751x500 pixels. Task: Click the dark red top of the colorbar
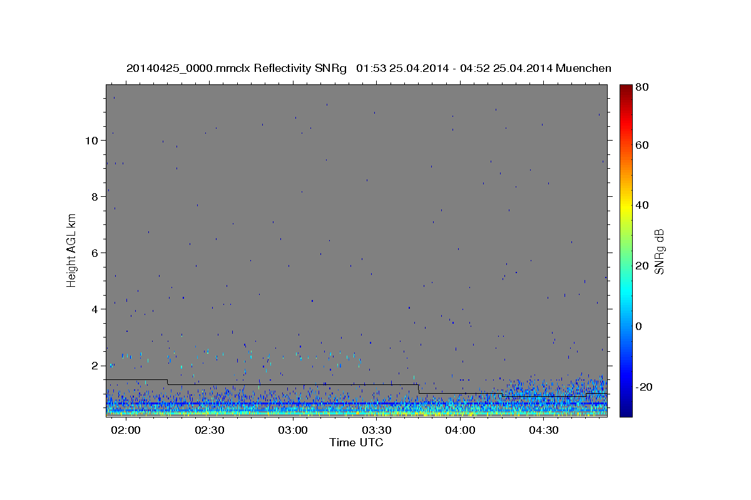point(626,90)
